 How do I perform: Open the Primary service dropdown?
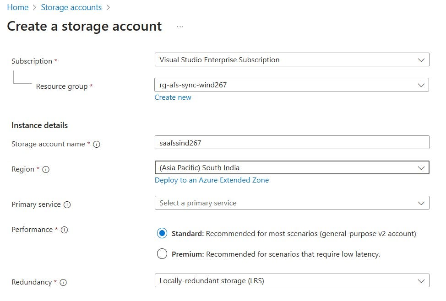(292, 203)
